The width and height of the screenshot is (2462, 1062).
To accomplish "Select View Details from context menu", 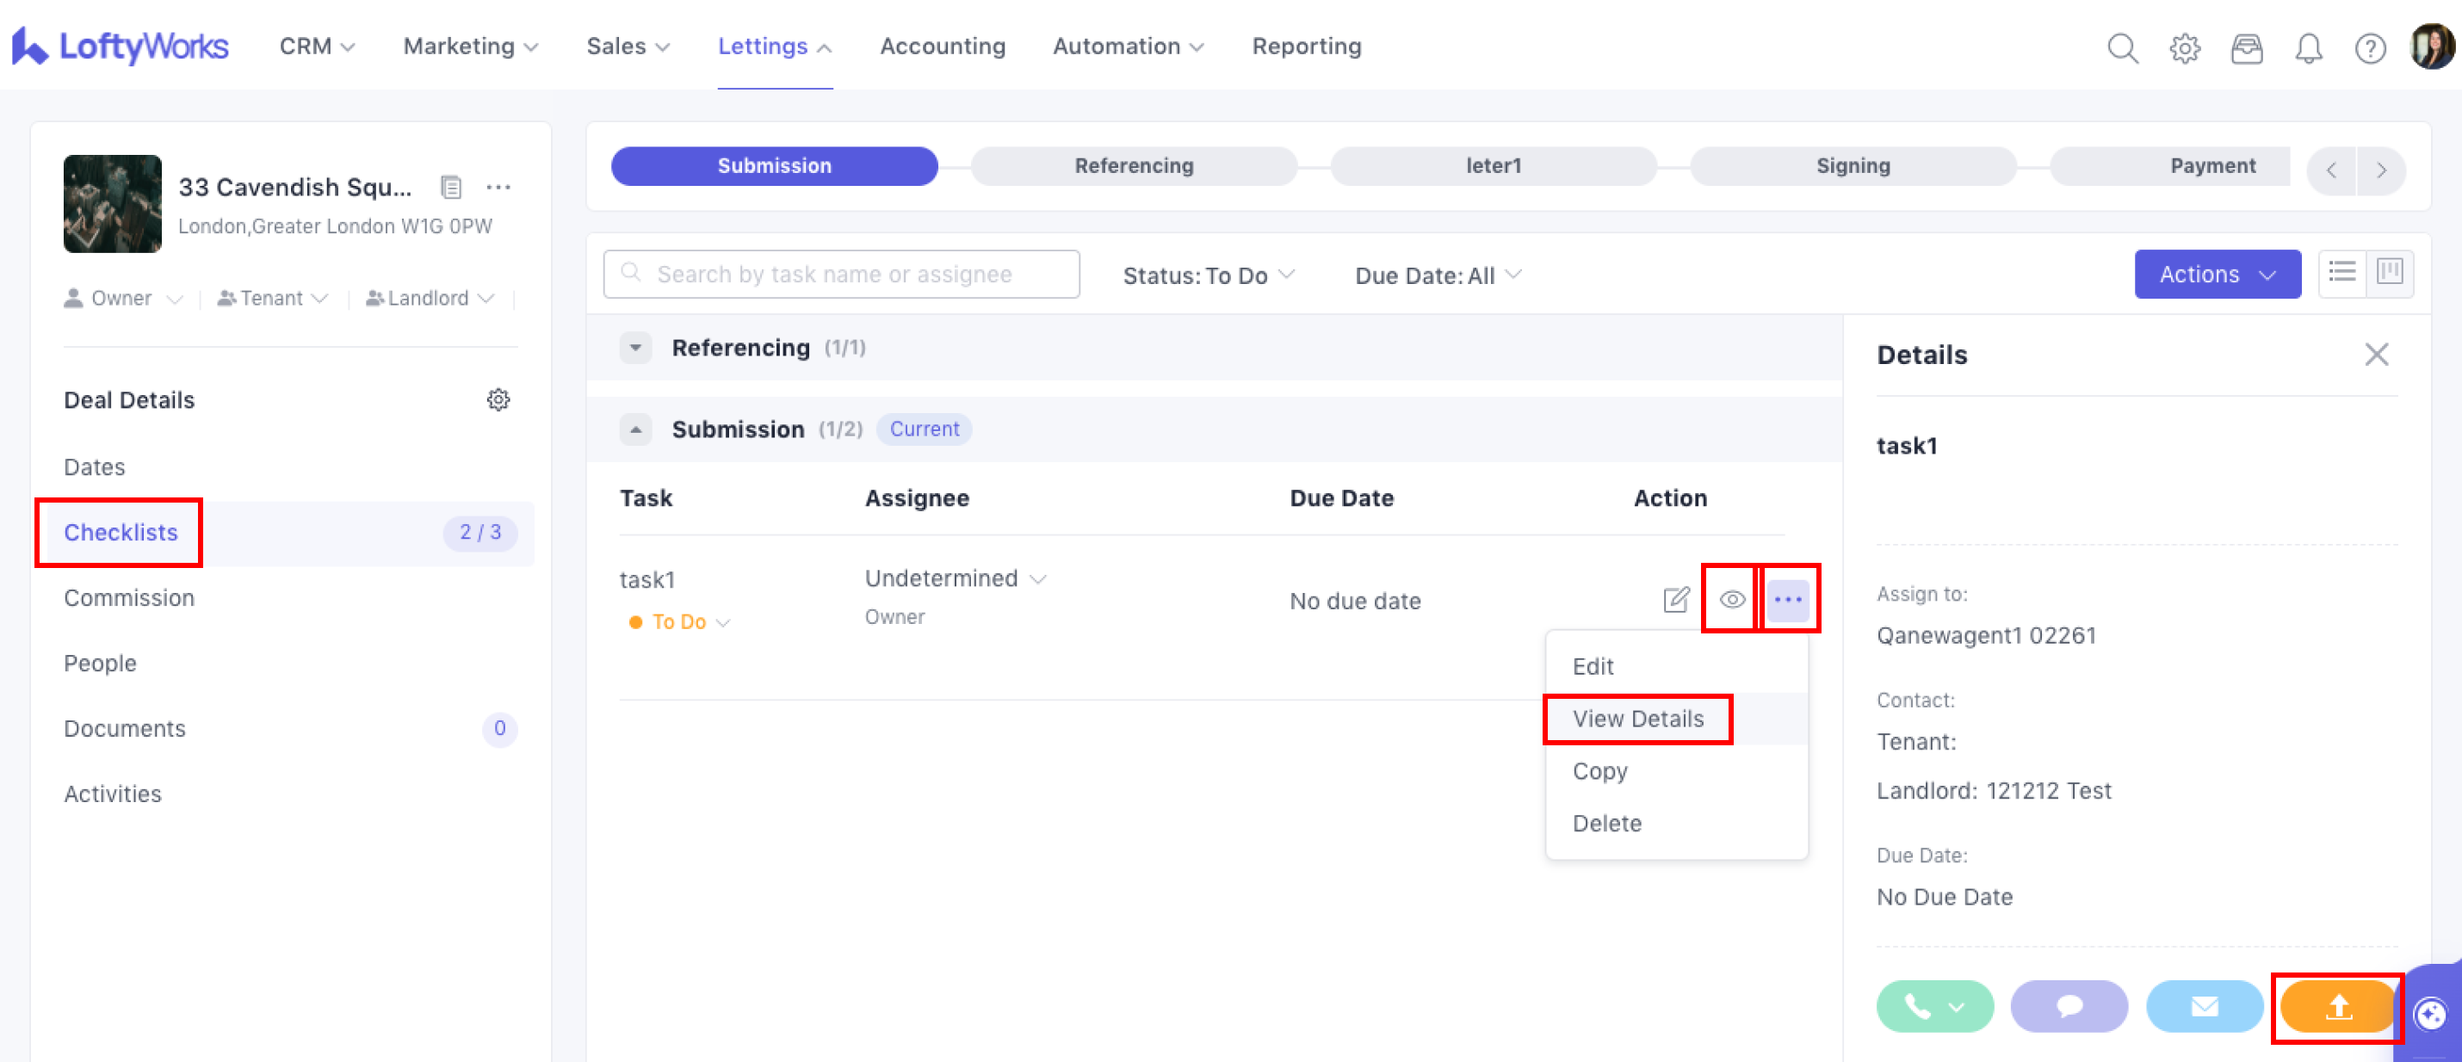I will point(1637,719).
